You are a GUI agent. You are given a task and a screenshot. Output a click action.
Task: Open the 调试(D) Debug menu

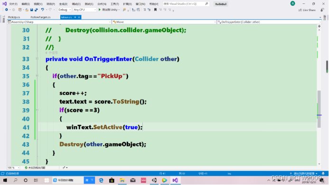pyautogui.click(x=76, y=4)
